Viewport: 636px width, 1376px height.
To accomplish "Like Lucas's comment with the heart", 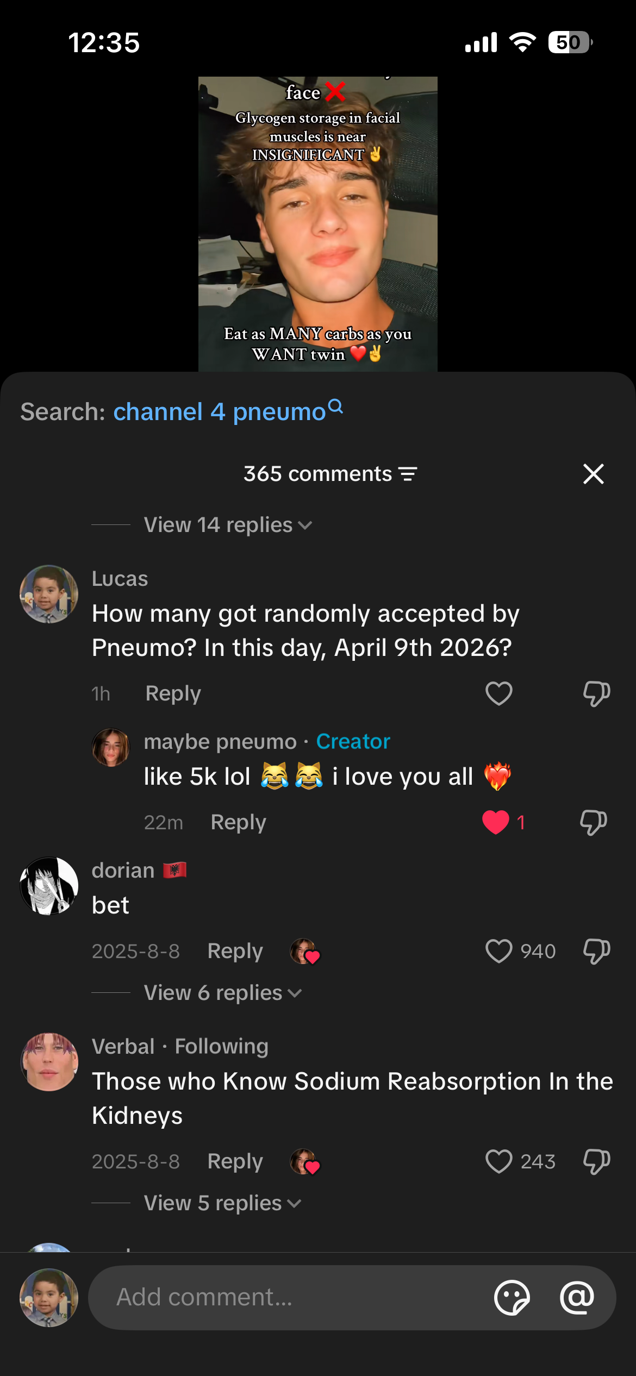I will [498, 693].
